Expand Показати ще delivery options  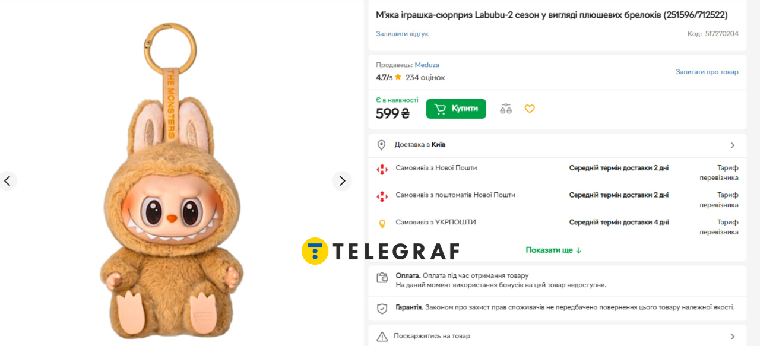[x=553, y=250]
